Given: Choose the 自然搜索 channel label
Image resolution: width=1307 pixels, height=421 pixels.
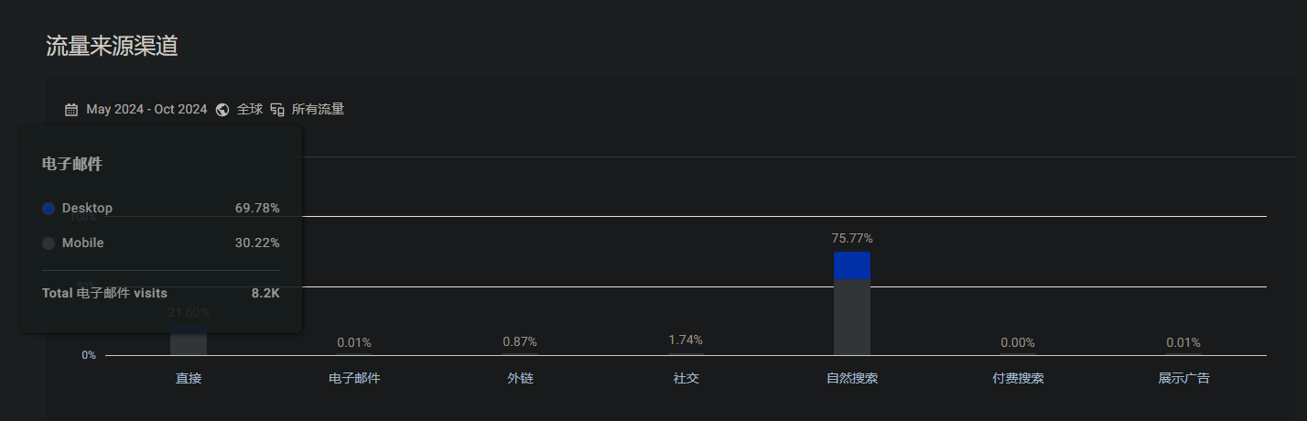Looking at the screenshot, I should click(x=852, y=378).
